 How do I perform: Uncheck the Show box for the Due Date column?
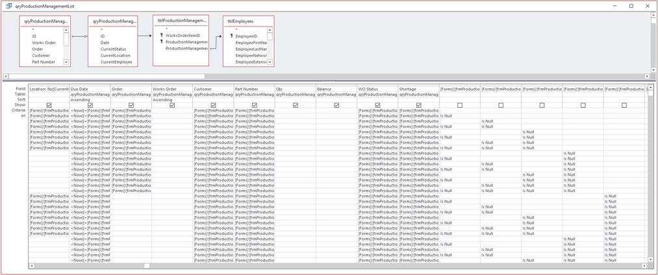pos(90,105)
